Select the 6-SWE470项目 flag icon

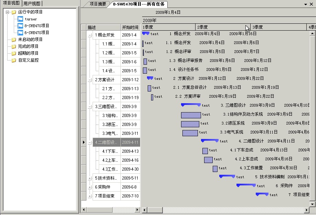[x=20, y=33]
